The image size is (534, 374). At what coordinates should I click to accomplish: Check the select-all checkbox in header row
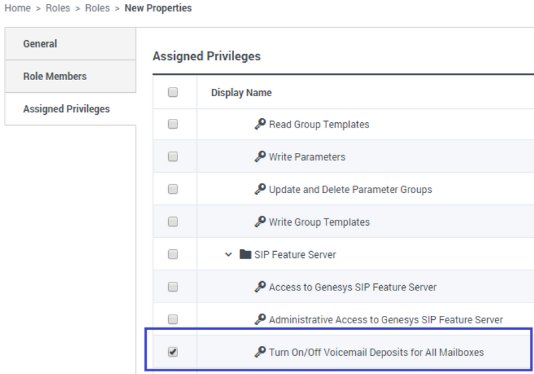tap(173, 92)
